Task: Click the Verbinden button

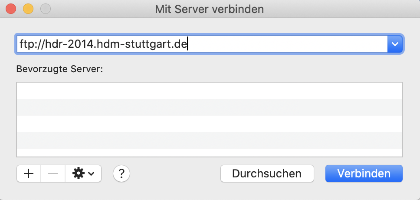Action: (x=364, y=173)
